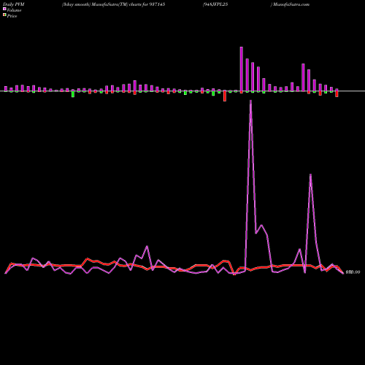Image resolution: width=365 pixels, height=365 pixels.
Task: Click the '(948JFPL25' symbol text
Action: tap(215, 4)
